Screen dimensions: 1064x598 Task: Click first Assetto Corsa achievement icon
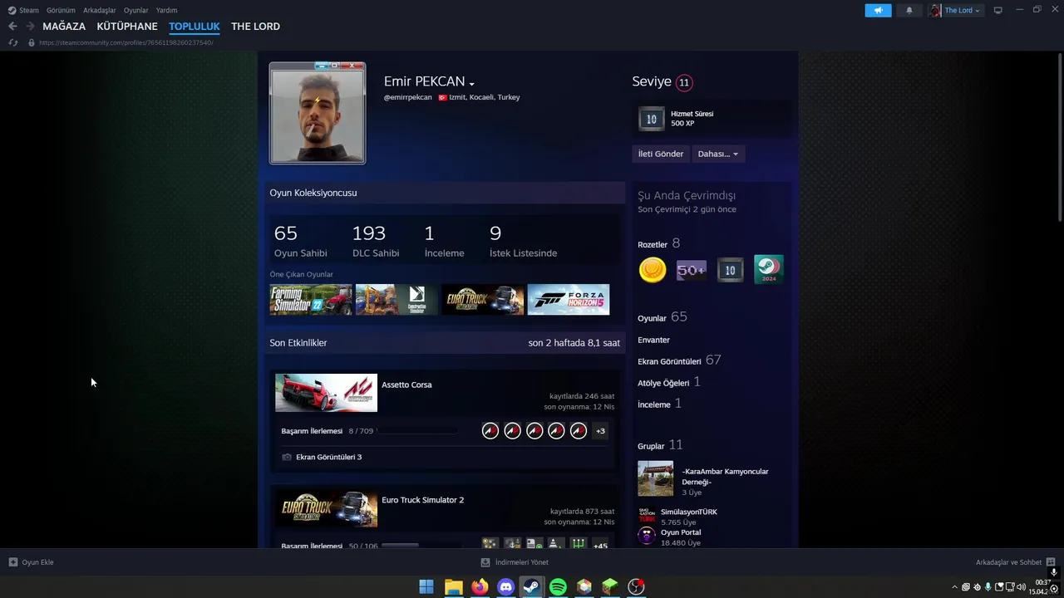click(x=490, y=430)
